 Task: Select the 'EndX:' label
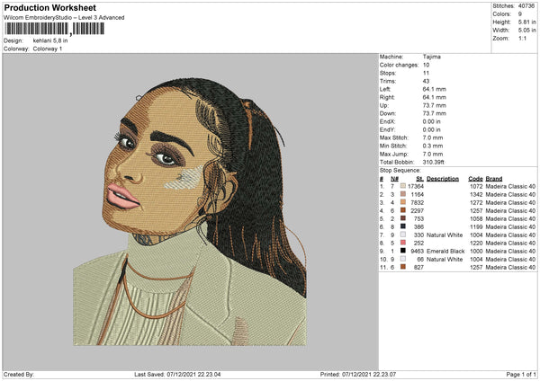387,121
